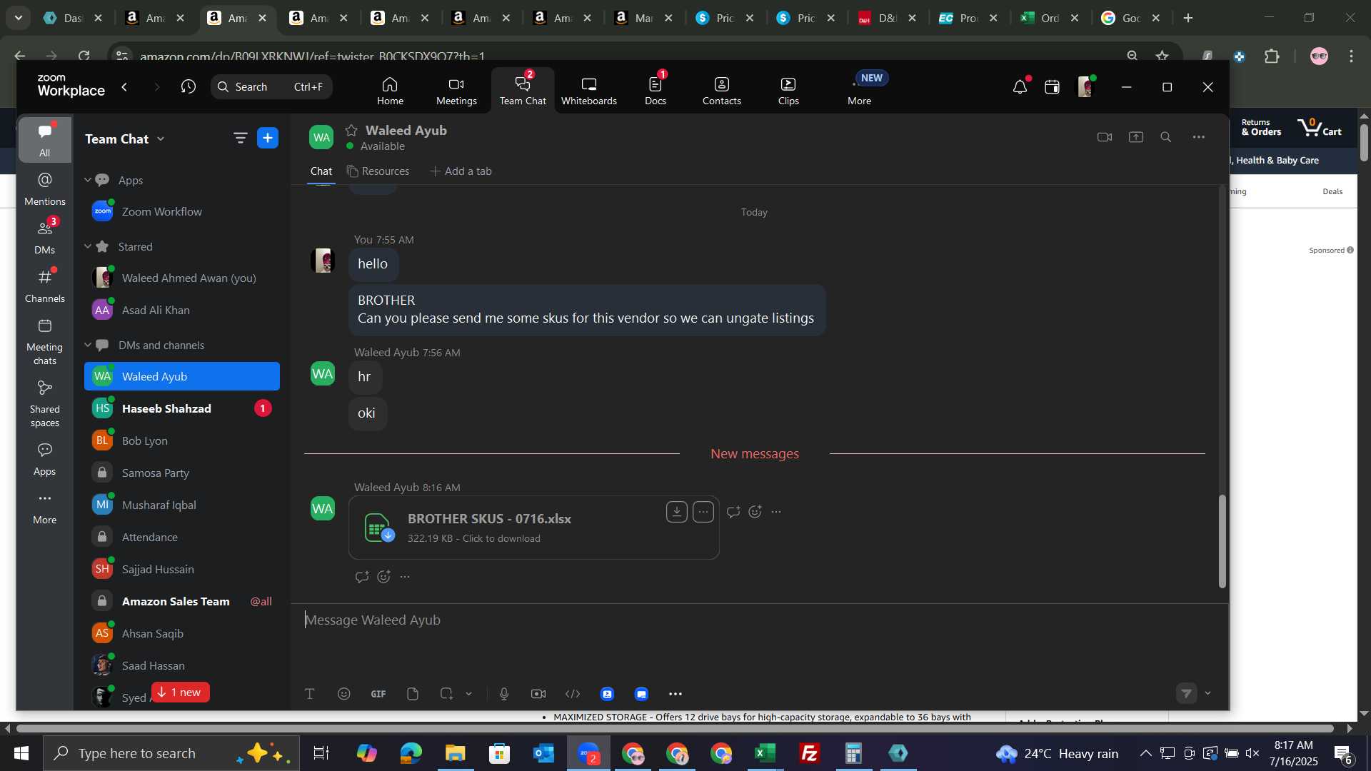Collapse the Starred section
Image resolution: width=1371 pixels, height=771 pixels.
88,246
